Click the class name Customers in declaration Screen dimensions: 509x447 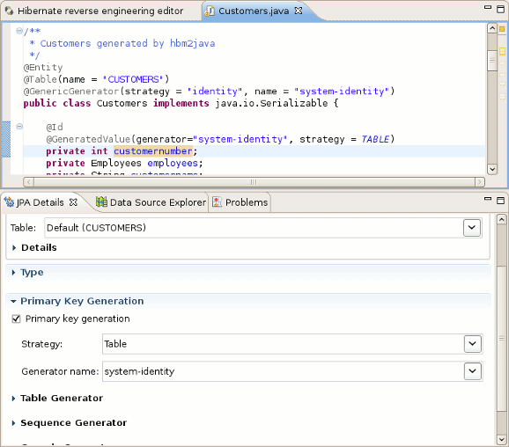coord(122,104)
